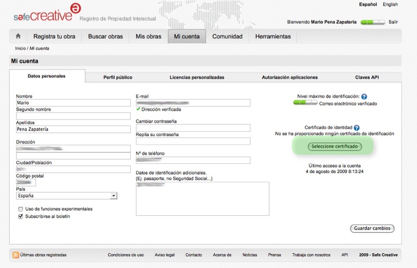
Task: Go to Licencias personalizadas tab
Action: pyautogui.click(x=196, y=77)
